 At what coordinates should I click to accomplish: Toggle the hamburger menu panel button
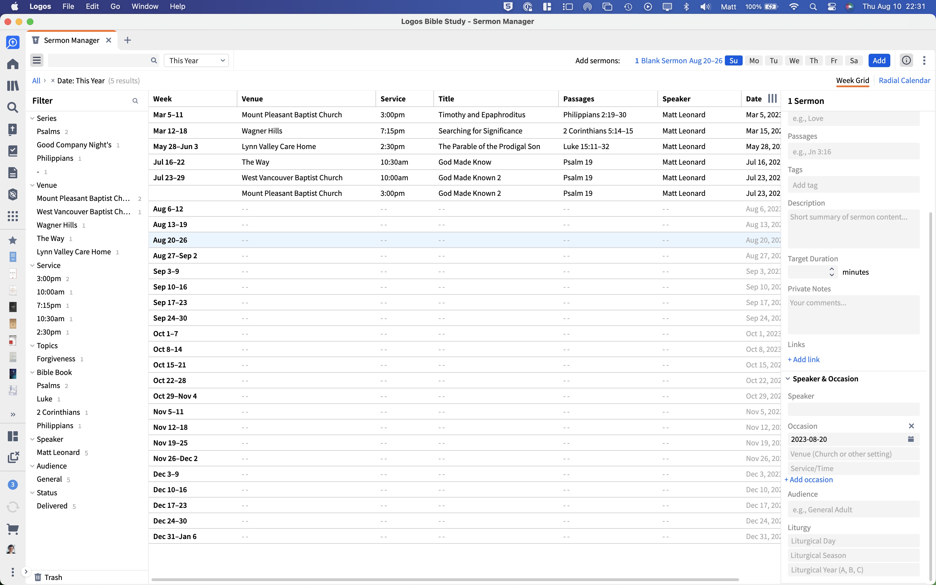[x=37, y=60]
